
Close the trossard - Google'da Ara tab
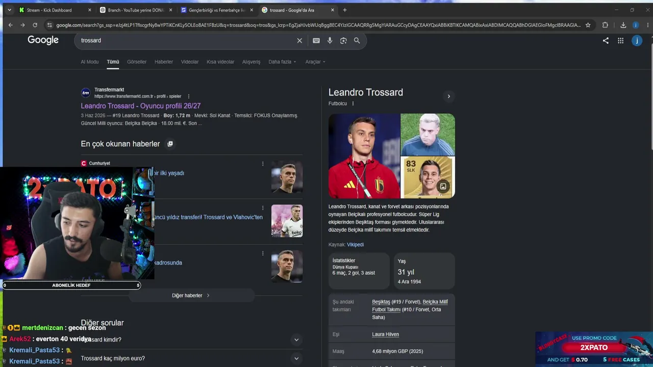pos(333,10)
